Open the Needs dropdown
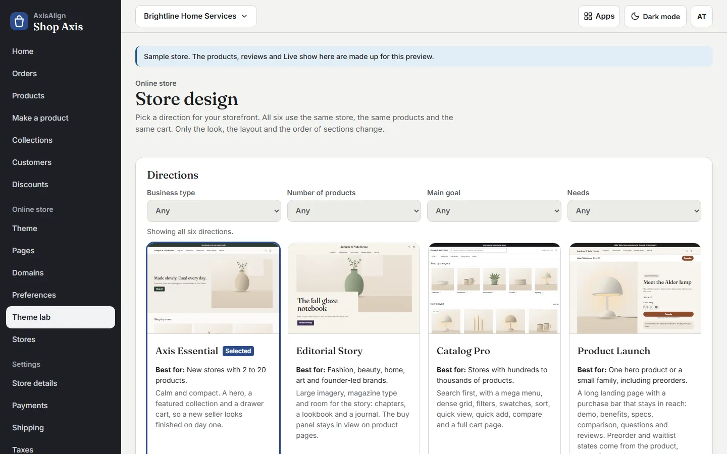 [634, 211]
